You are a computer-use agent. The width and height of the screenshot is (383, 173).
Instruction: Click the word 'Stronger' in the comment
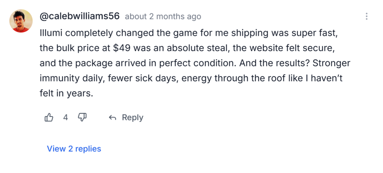point(332,63)
